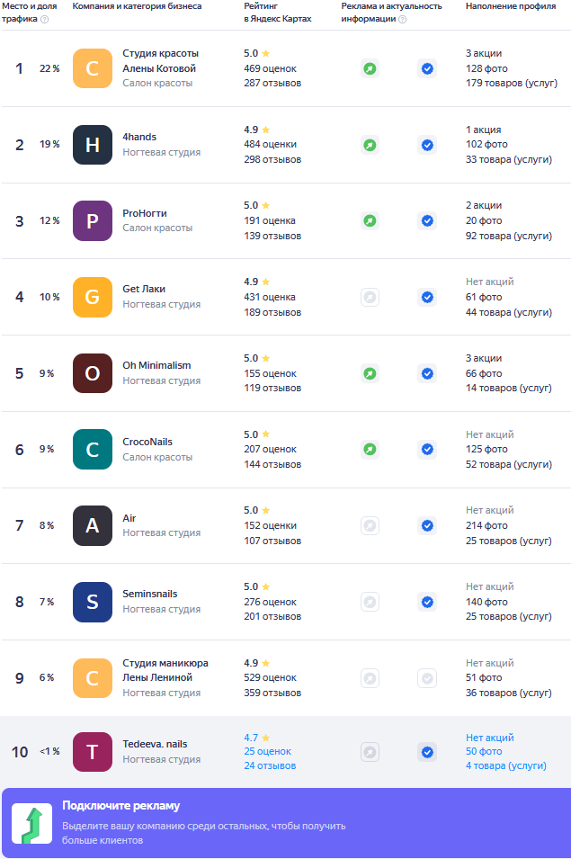Viewport: 571px width, 859px height.
Task: Click the help icon next to 'трафика' header
Action: pos(45,19)
